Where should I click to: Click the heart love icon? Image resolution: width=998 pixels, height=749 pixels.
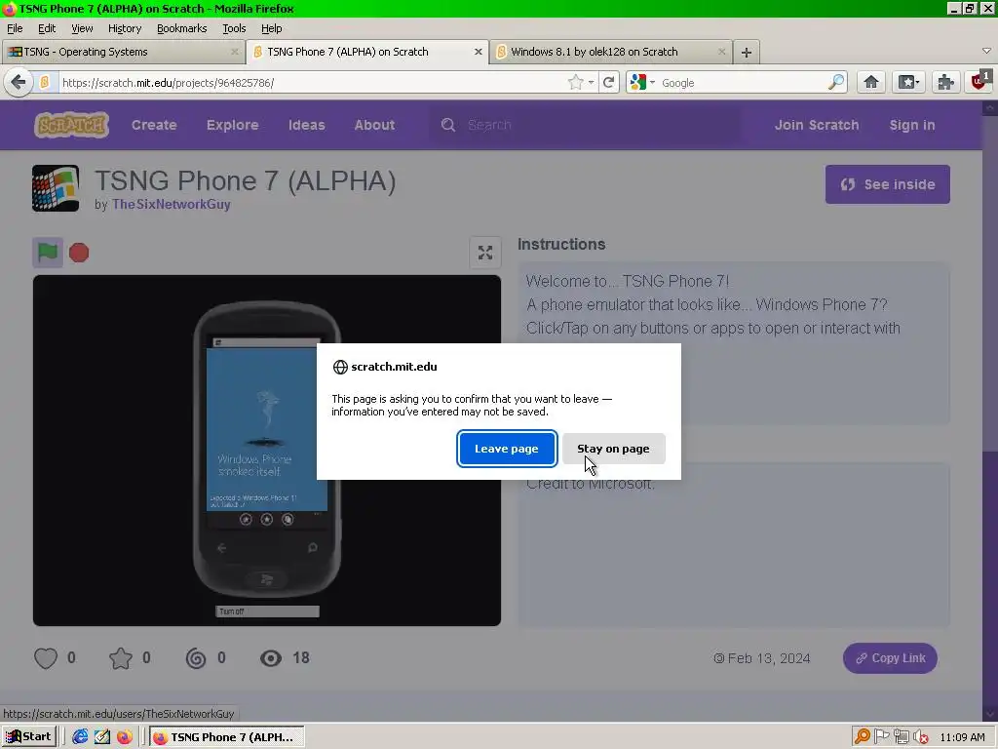point(46,658)
